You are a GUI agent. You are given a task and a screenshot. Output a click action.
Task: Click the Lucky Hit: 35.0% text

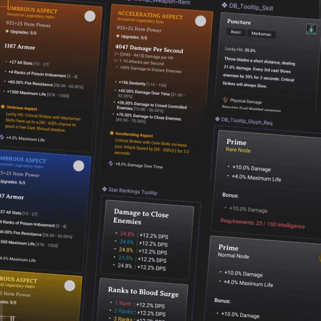pos(240,50)
